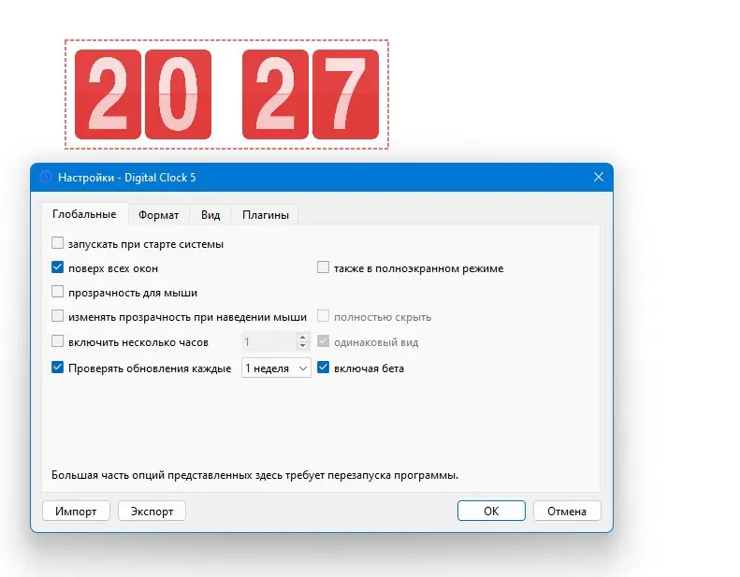Viewport: 740px width, 577px height.
Task: Click the Отмена button
Action: pos(567,511)
